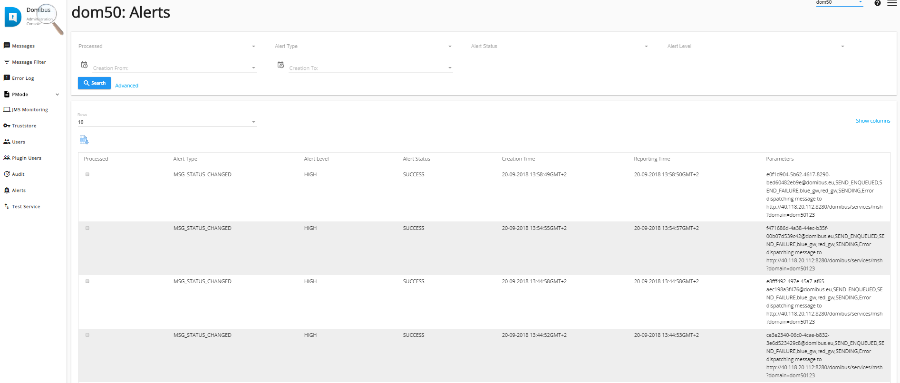Go to Error Log page

click(23, 78)
